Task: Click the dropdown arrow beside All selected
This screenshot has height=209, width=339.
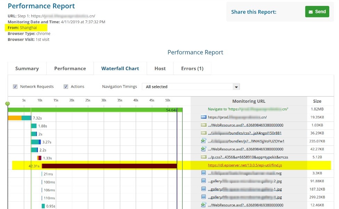Action: 236,87
